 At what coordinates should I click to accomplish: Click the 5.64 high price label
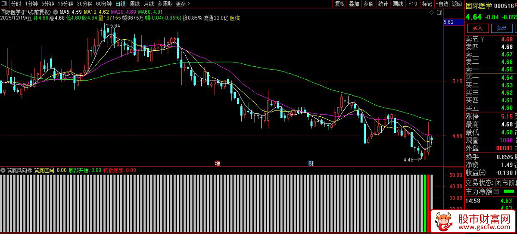[x=115, y=26]
